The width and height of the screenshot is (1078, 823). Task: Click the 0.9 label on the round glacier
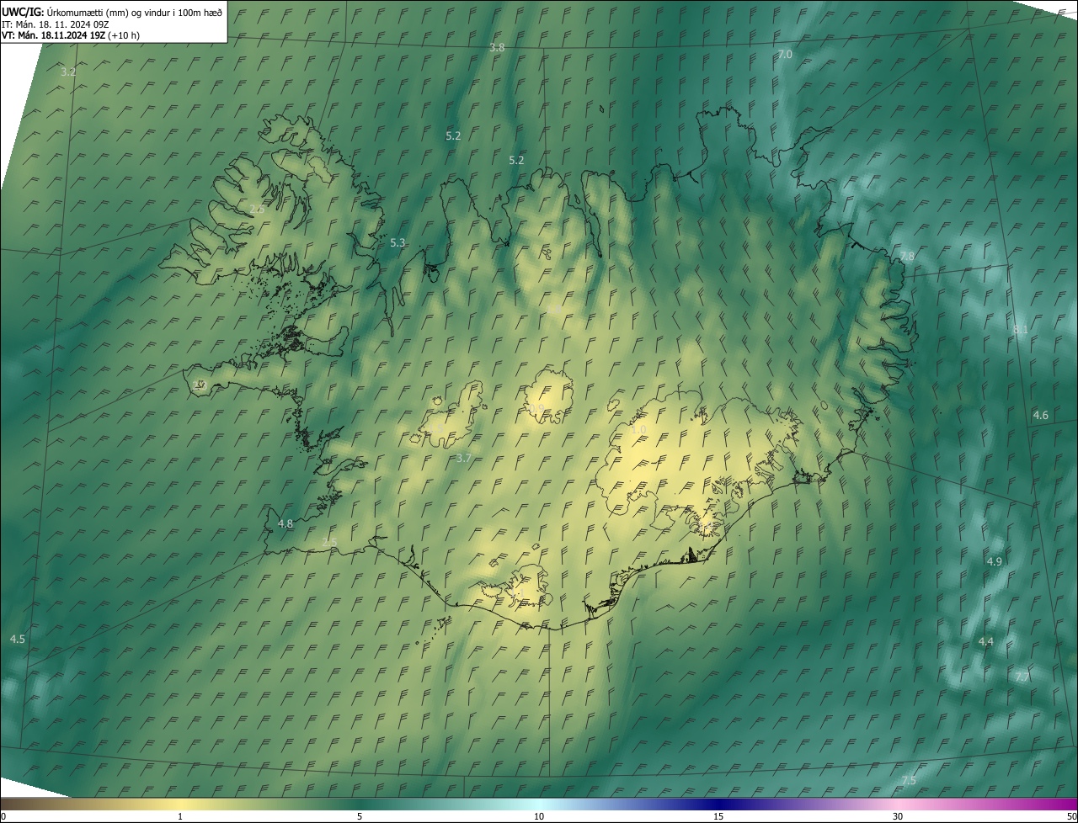(536, 409)
